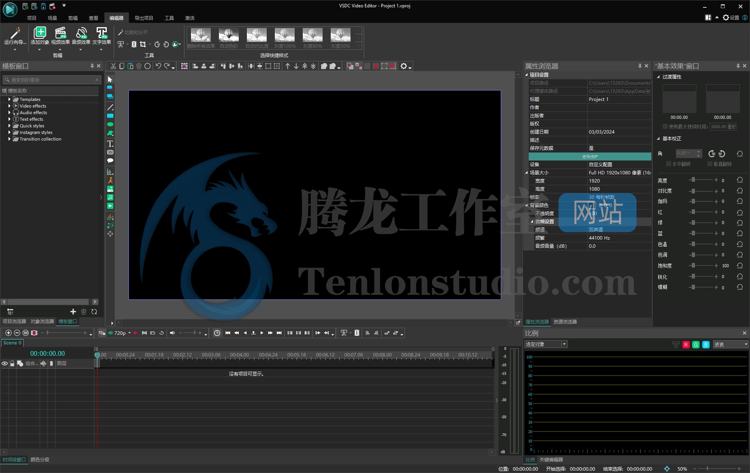750x473 pixels.
Task: Check the use maximum duration checkbox
Action: point(665,127)
